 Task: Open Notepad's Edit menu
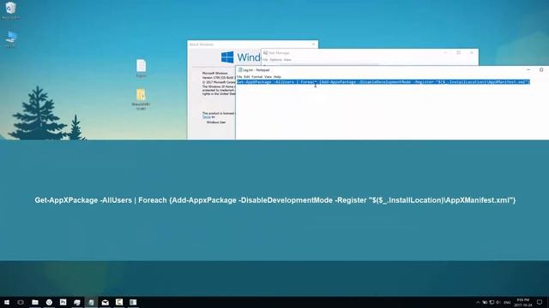point(247,77)
